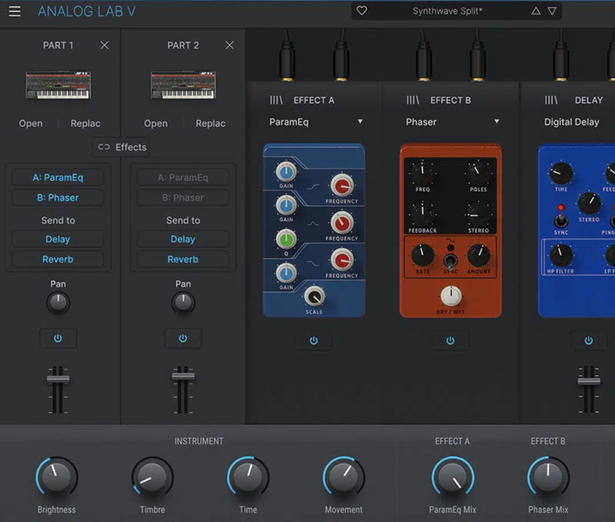The image size is (615, 522).
Task: Click the Synthwave Split preset name
Action: pos(447,11)
